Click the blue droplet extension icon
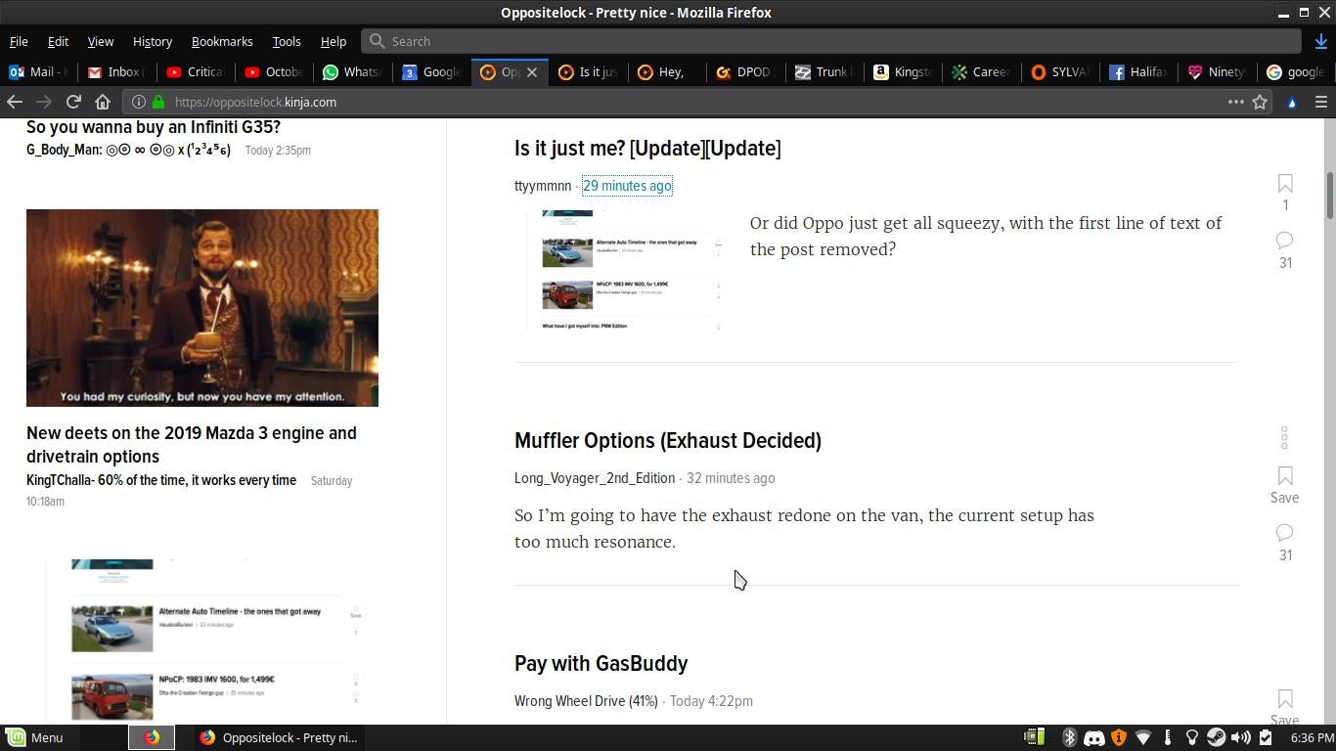The width and height of the screenshot is (1336, 751). pos(1292,102)
